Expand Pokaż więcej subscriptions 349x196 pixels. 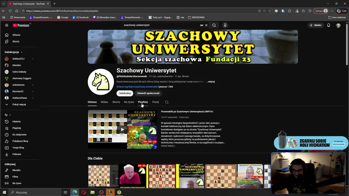pyautogui.click(x=19, y=105)
